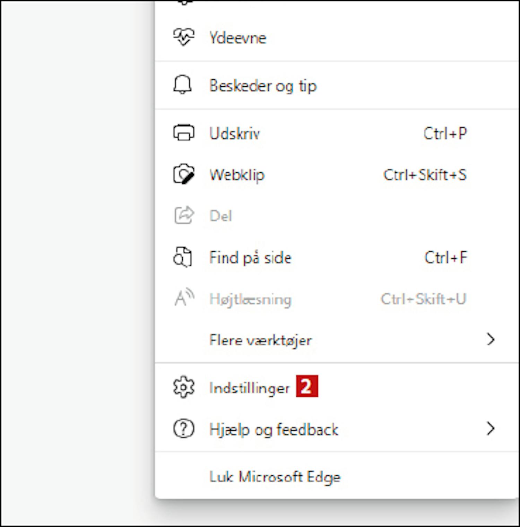Click the Indstillinger gear icon
The width and height of the screenshot is (520, 527).
[183, 387]
